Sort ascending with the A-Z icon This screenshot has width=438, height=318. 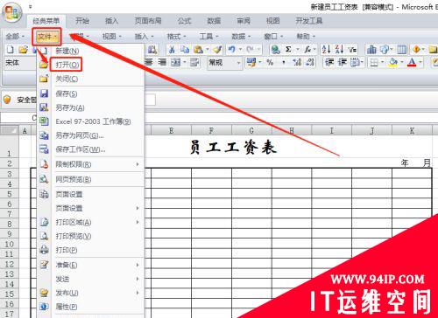pos(326,50)
